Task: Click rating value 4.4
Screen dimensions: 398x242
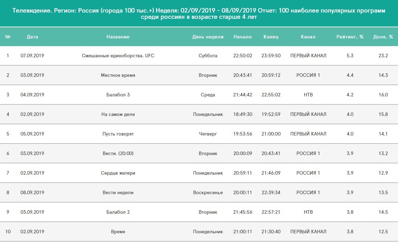Action: tap(350, 75)
